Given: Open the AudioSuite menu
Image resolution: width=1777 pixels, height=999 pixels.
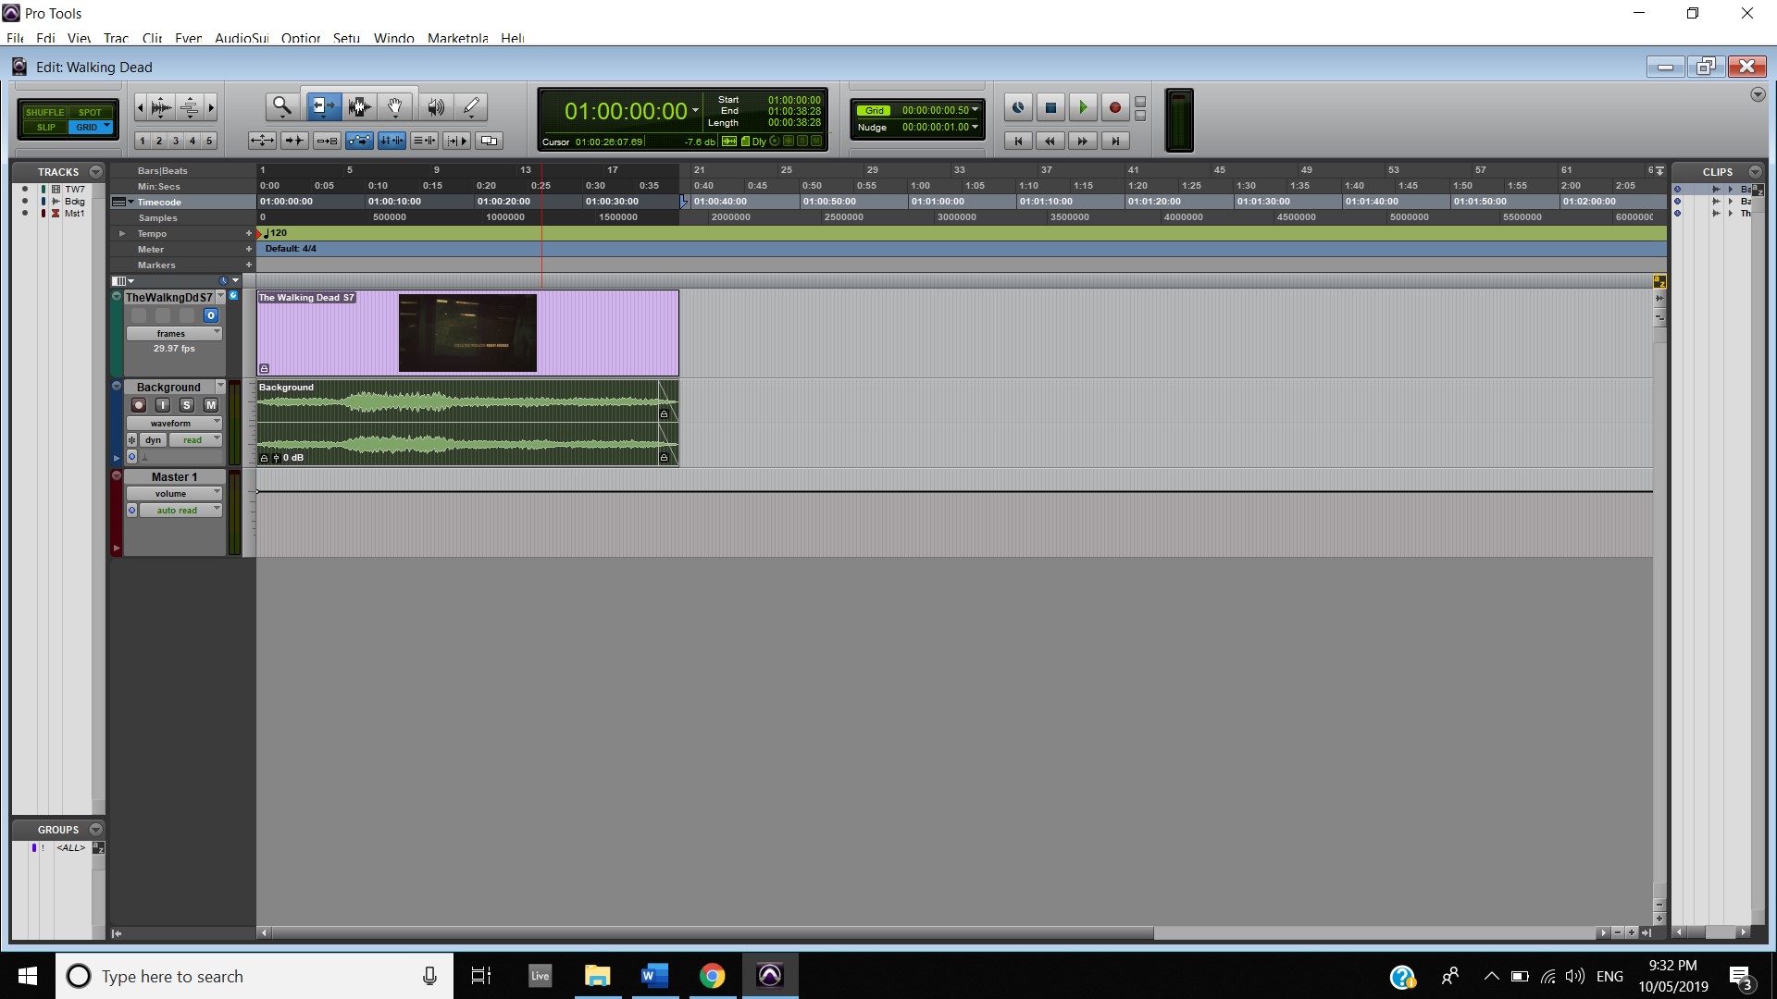Looking at the screenshot, I should (x=241, y=38).
